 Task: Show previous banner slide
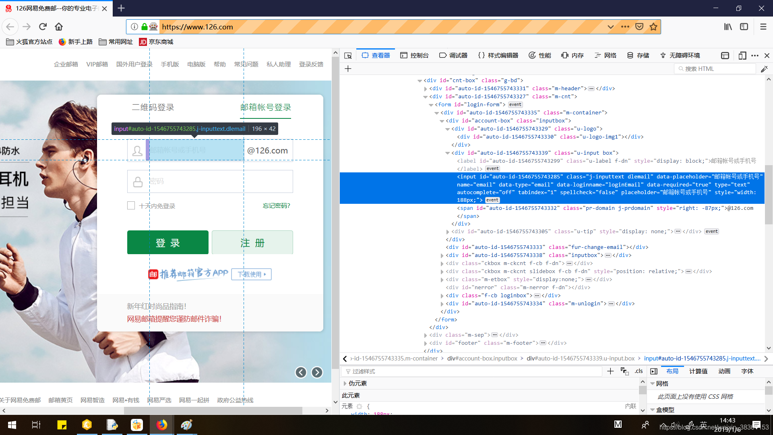point(301,372)
